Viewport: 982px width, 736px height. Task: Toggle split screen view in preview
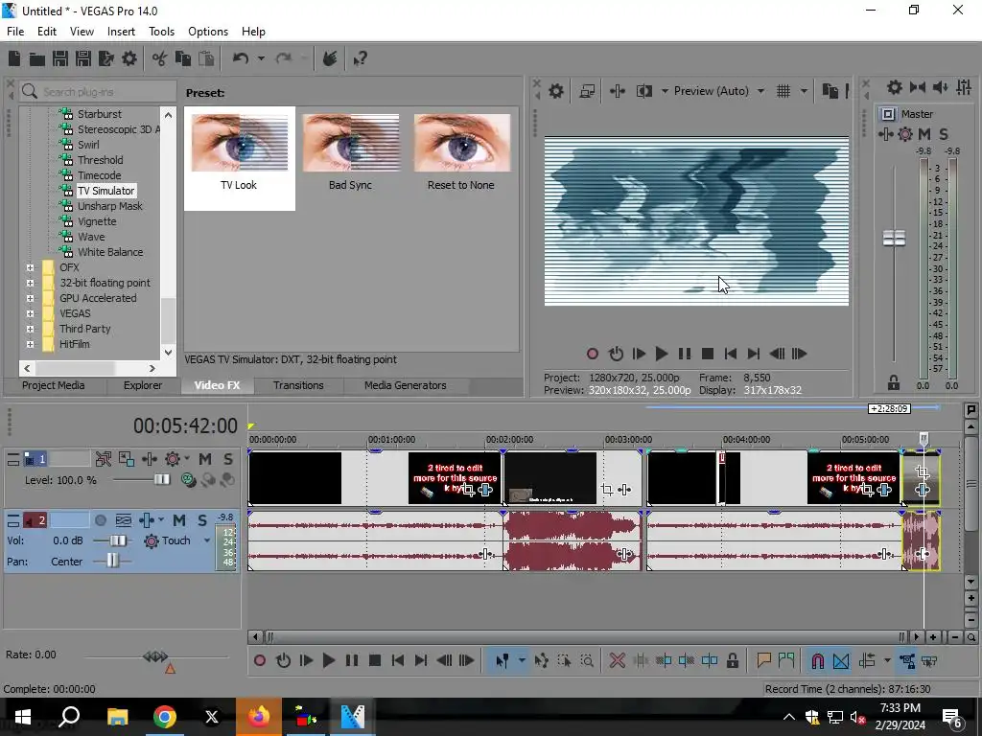pyautogui.click(x=643, y=91)
